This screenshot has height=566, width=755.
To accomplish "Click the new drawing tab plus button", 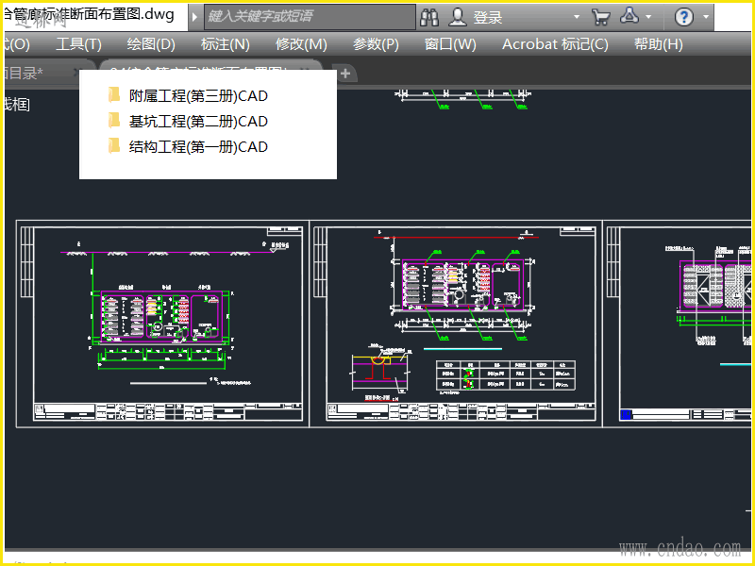I will tap(345, 74).
